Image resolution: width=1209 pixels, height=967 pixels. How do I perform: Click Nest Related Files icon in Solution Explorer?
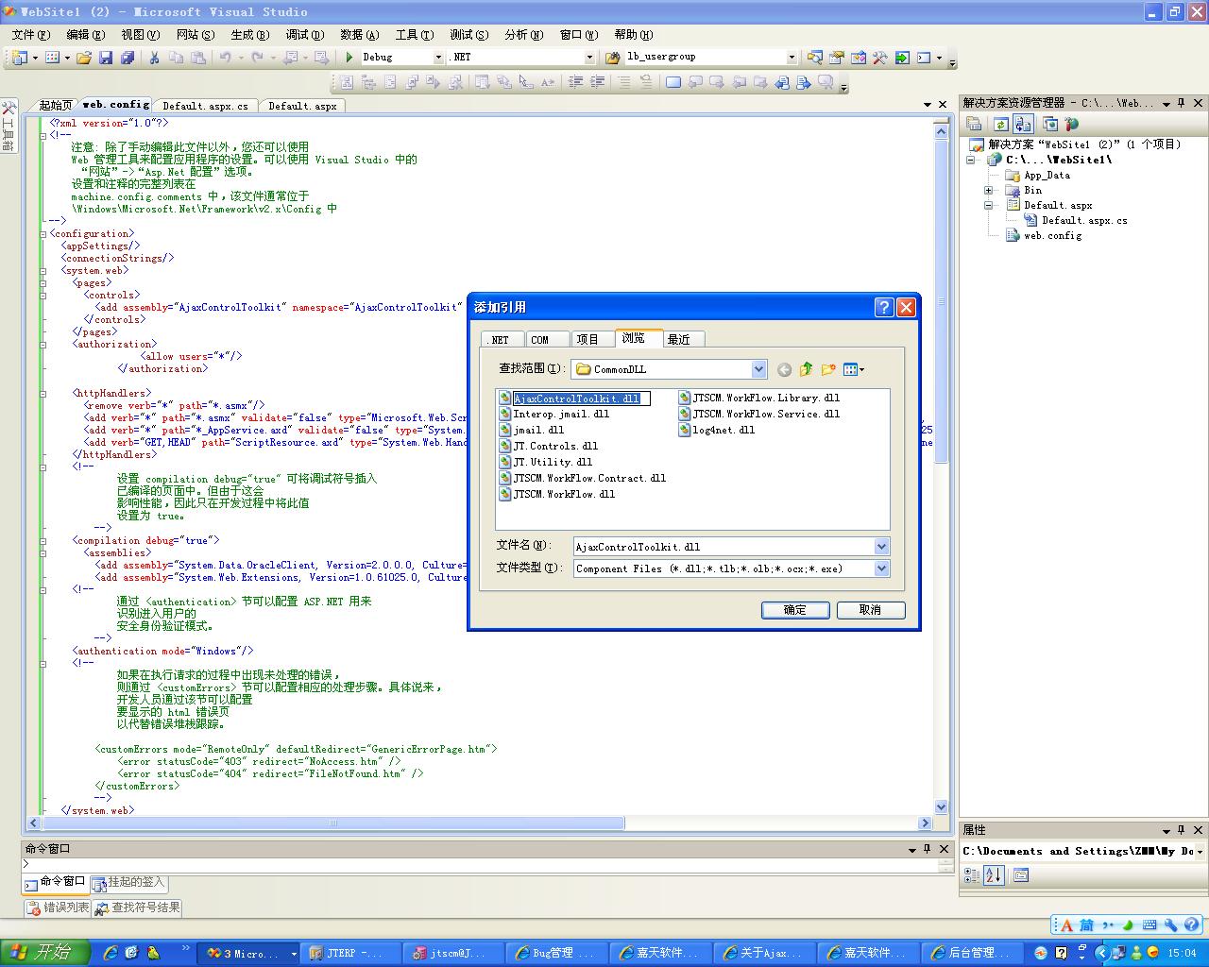1023,124
